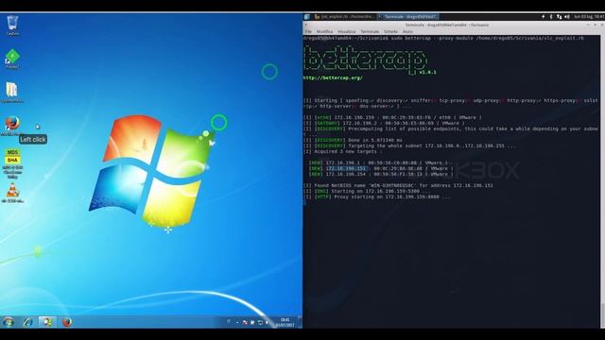Open the folder icon on the Windows desktop
The image size is (605, 340).
pyautogui.click(x=12, y=93)
